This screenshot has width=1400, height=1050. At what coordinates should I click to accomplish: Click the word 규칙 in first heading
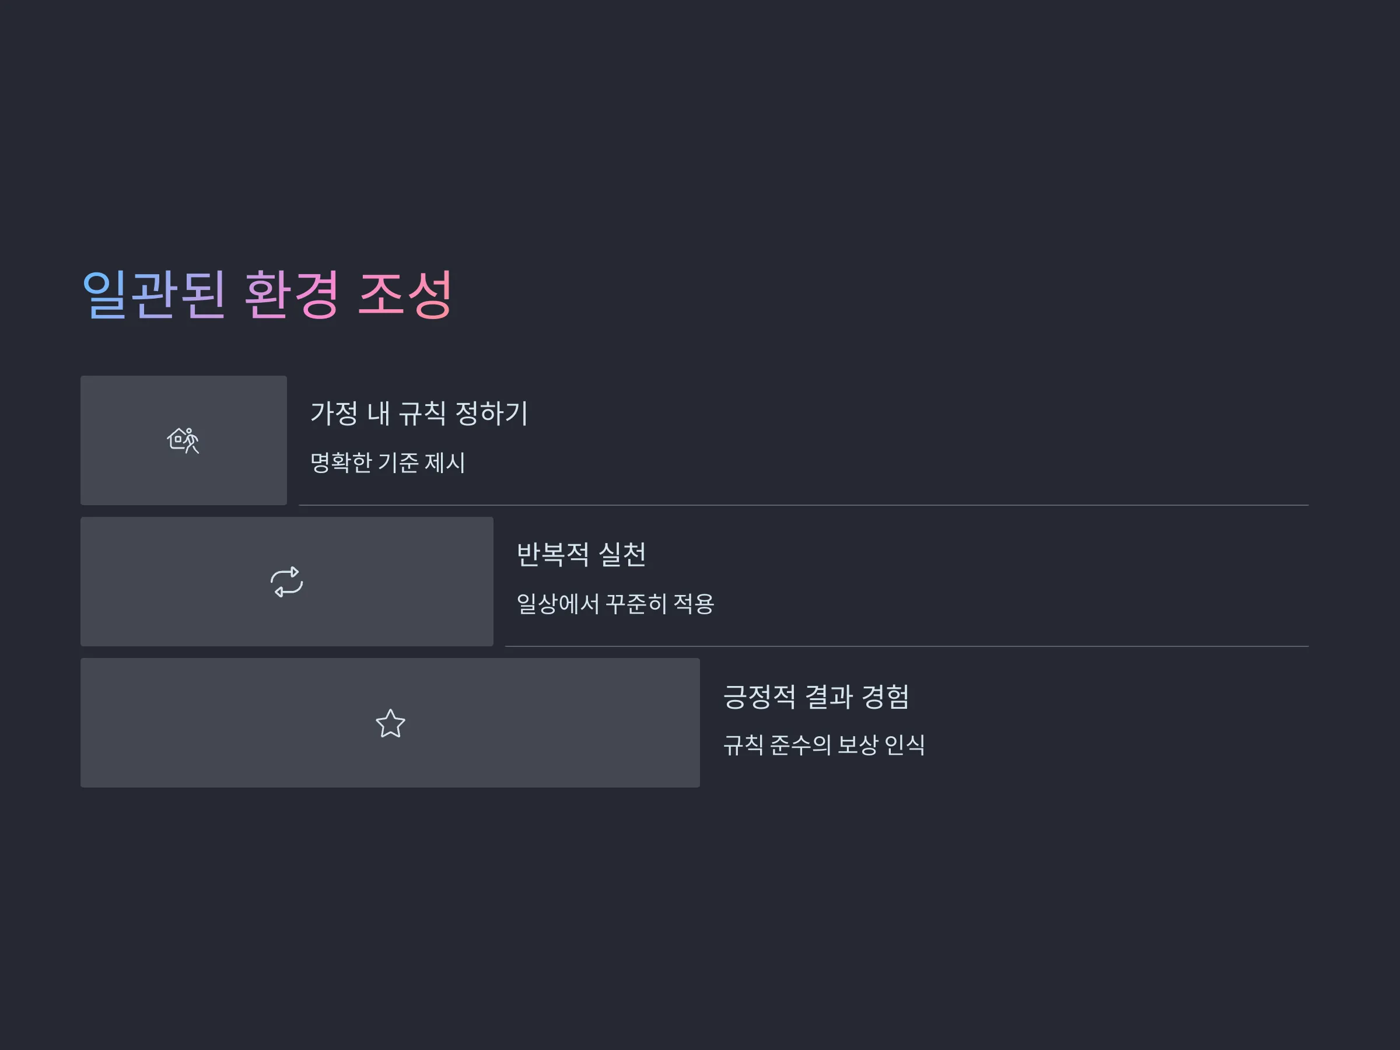(422, 413)
